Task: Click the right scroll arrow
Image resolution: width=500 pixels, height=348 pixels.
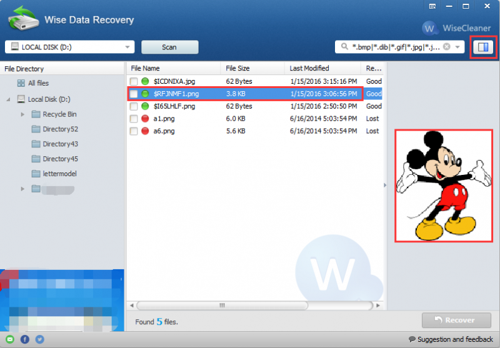Action: pos(378,306)
